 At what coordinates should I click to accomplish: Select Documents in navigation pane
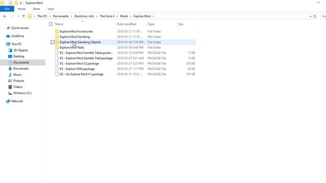pos(21,63)
